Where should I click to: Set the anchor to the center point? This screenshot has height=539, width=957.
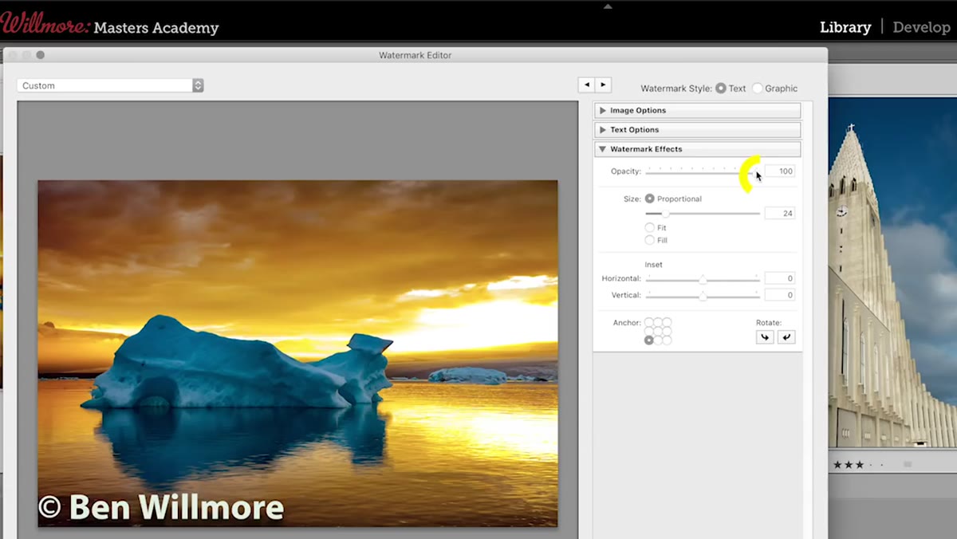click(658, 331)
